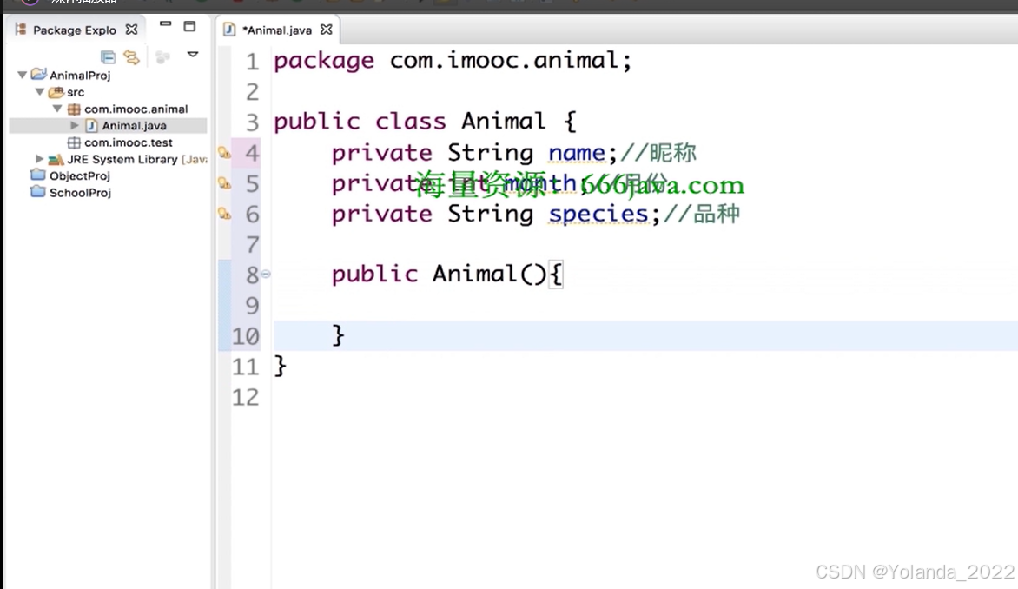Image resolution: width=1018 pixels, height=589 pixels.
Task: Click the 'species' field on line 6
Action: coord(598,214)
